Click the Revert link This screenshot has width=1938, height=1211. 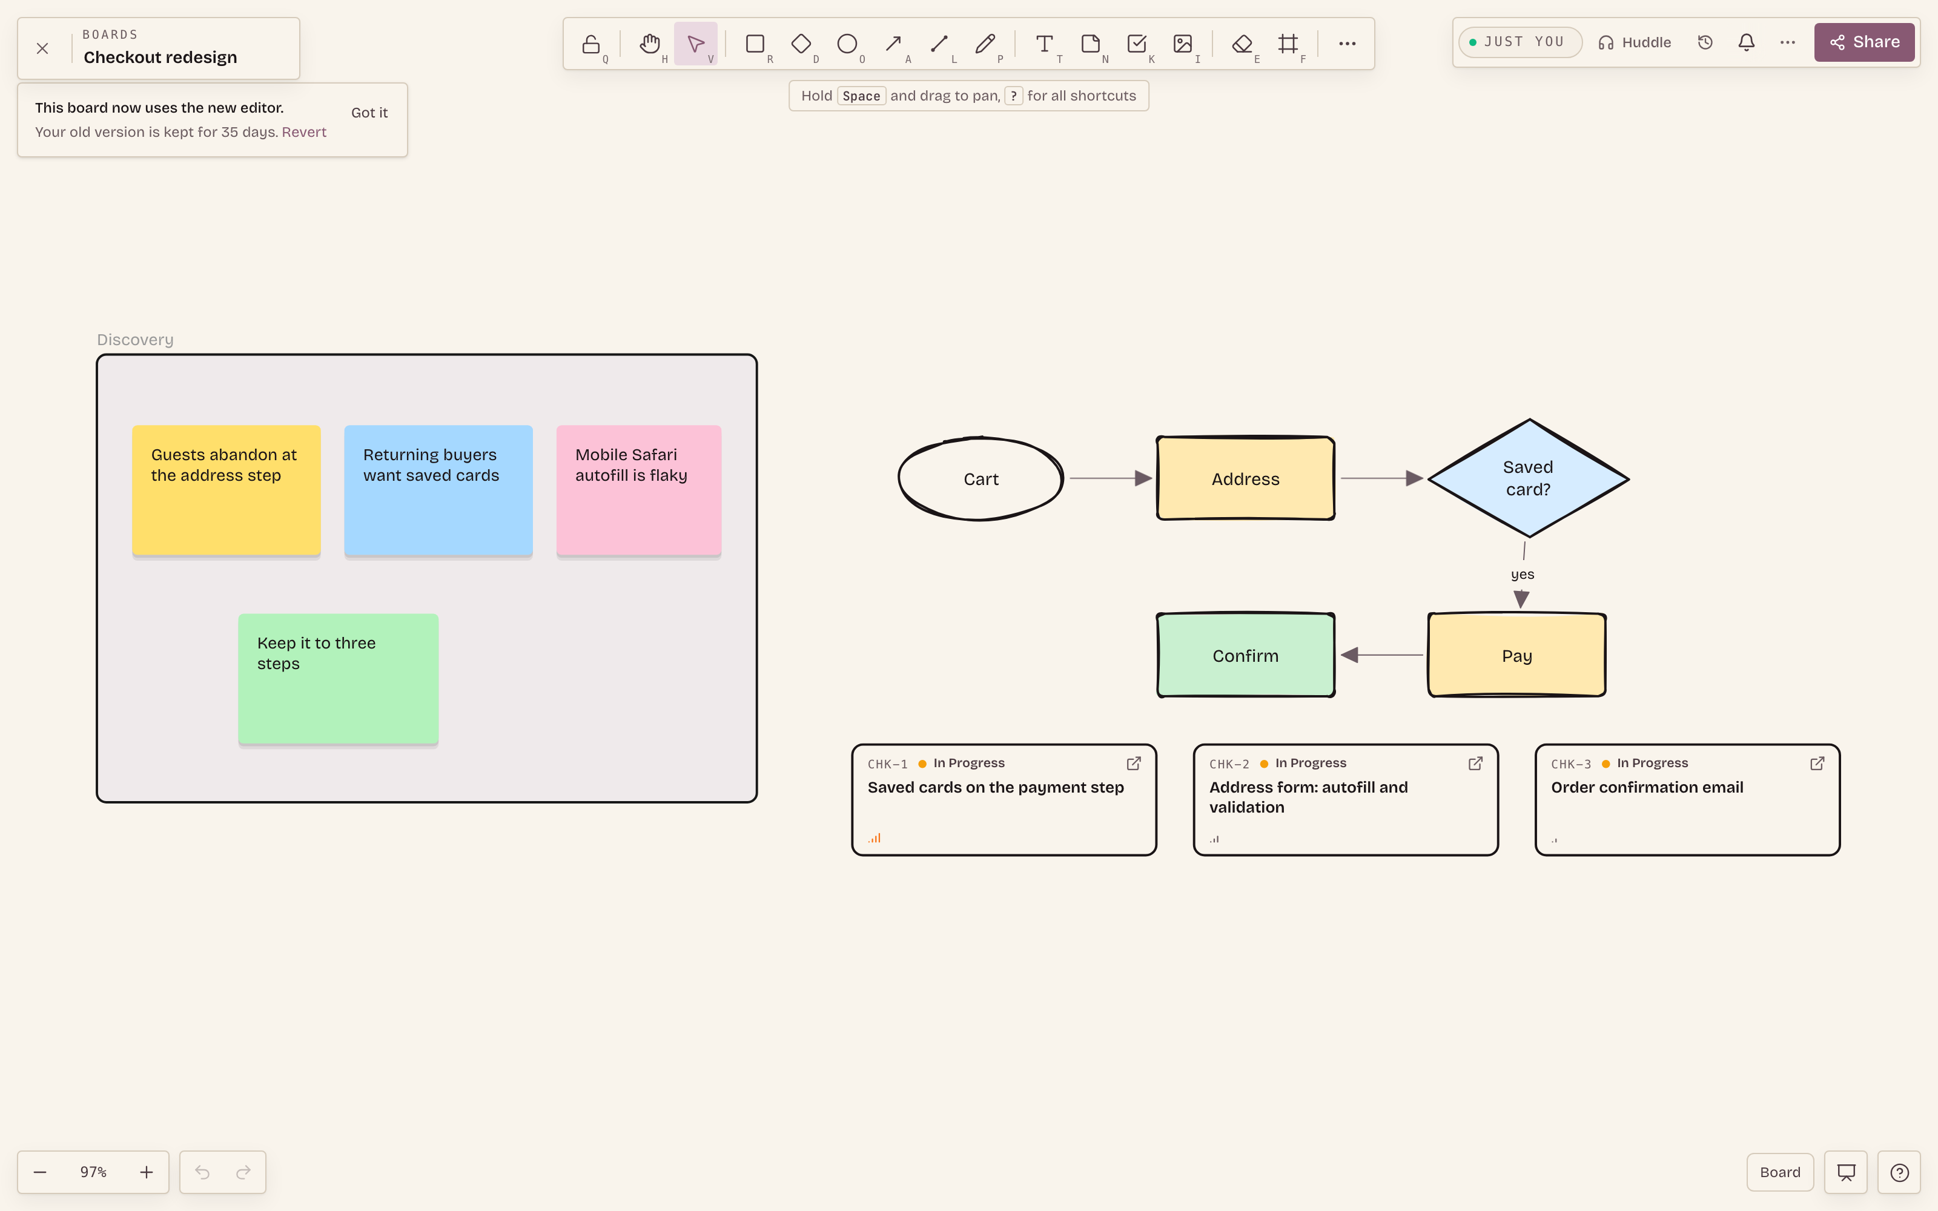(x=303, y=132)
